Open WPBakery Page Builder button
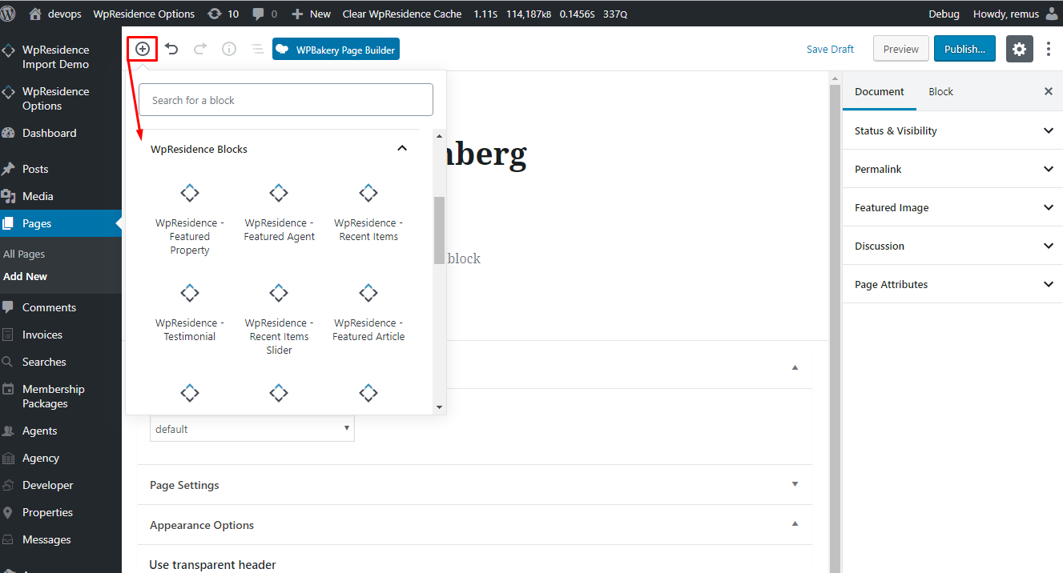This screenshot has width=1063, height=573. coord(336,49)
